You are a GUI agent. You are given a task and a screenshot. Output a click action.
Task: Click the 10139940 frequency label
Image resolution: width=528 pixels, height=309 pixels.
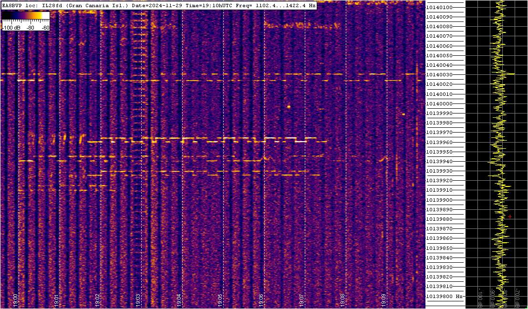click(x=439, y=162)
